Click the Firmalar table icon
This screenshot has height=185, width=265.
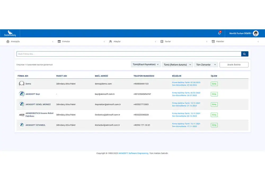click(59, 41)
